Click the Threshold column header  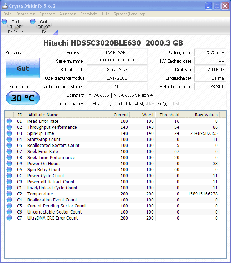[x=169, y=115]
